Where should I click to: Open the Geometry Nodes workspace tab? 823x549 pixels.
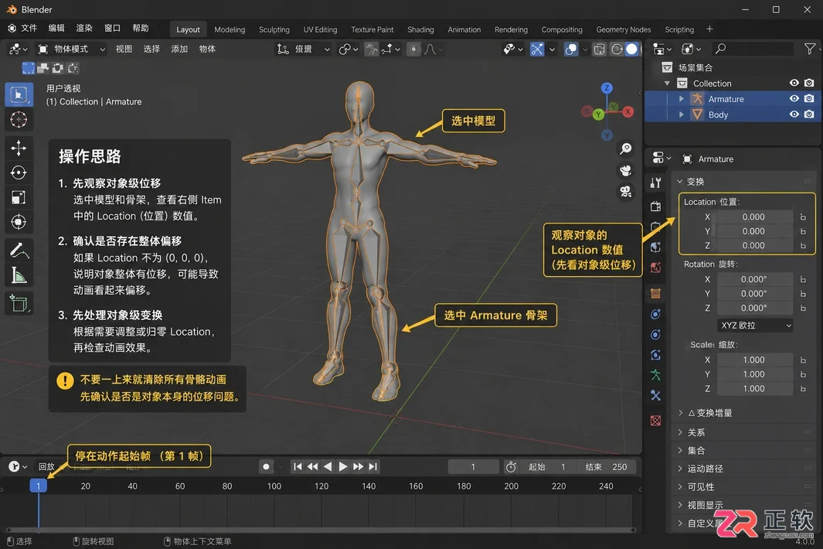click(x=623, y=29)
